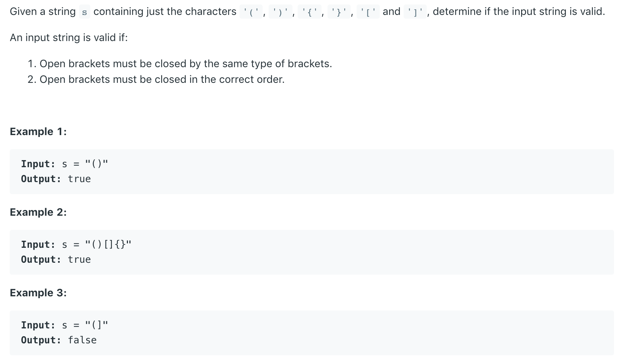Click the ']' close square bracket snippet

415,12
